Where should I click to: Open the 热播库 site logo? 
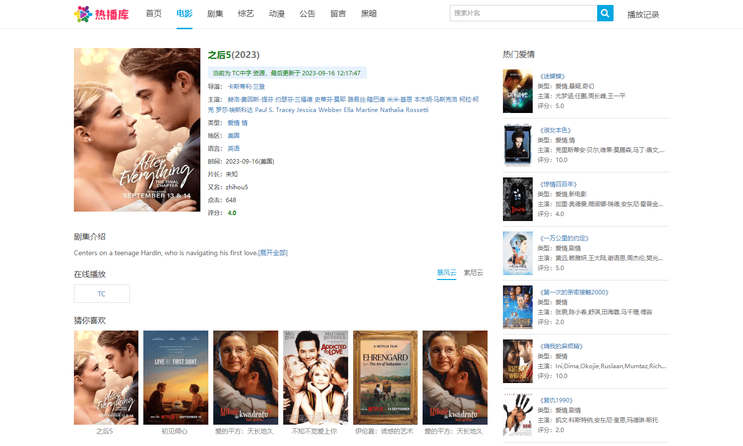(x=102, y=14)
